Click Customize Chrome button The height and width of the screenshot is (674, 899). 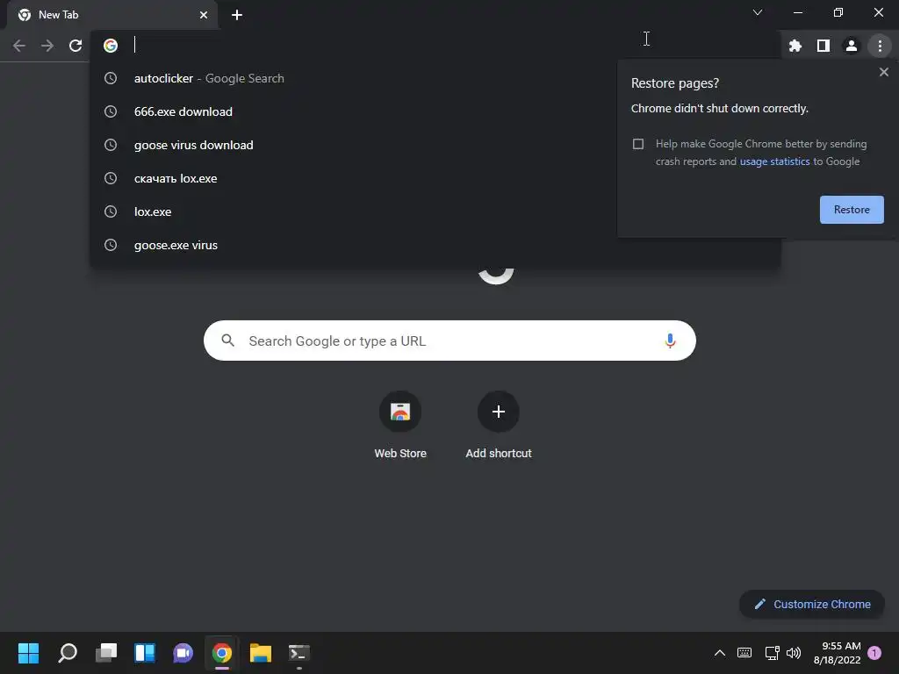click(x=812, y=604)
